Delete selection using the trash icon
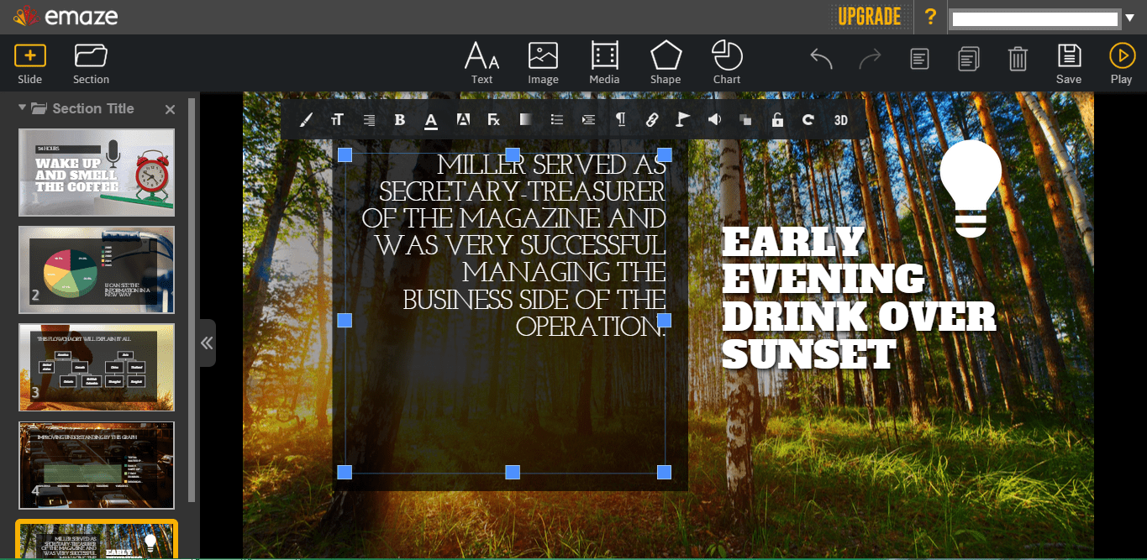The width and height of the screenshot is (1147, 560). 1018,60
